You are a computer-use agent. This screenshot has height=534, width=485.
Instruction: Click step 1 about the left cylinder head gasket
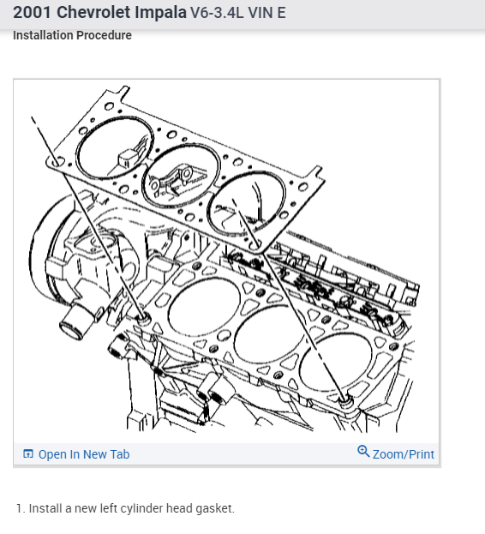pos(125,508)
